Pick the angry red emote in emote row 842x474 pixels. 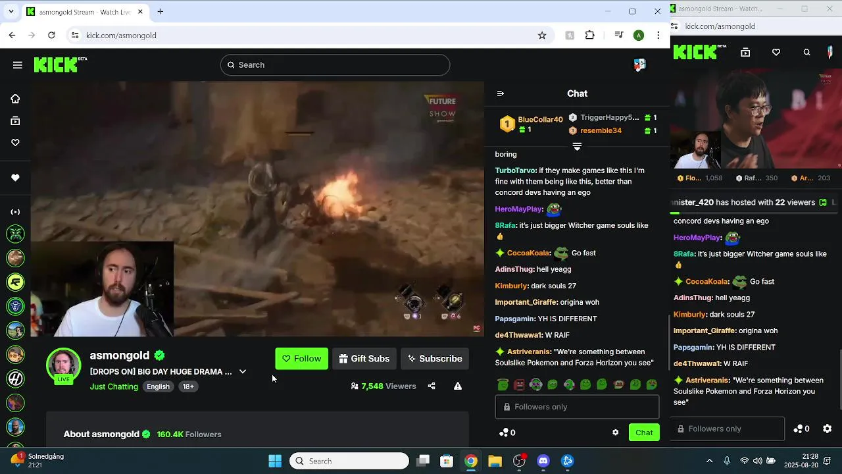(x=519, y=384)
